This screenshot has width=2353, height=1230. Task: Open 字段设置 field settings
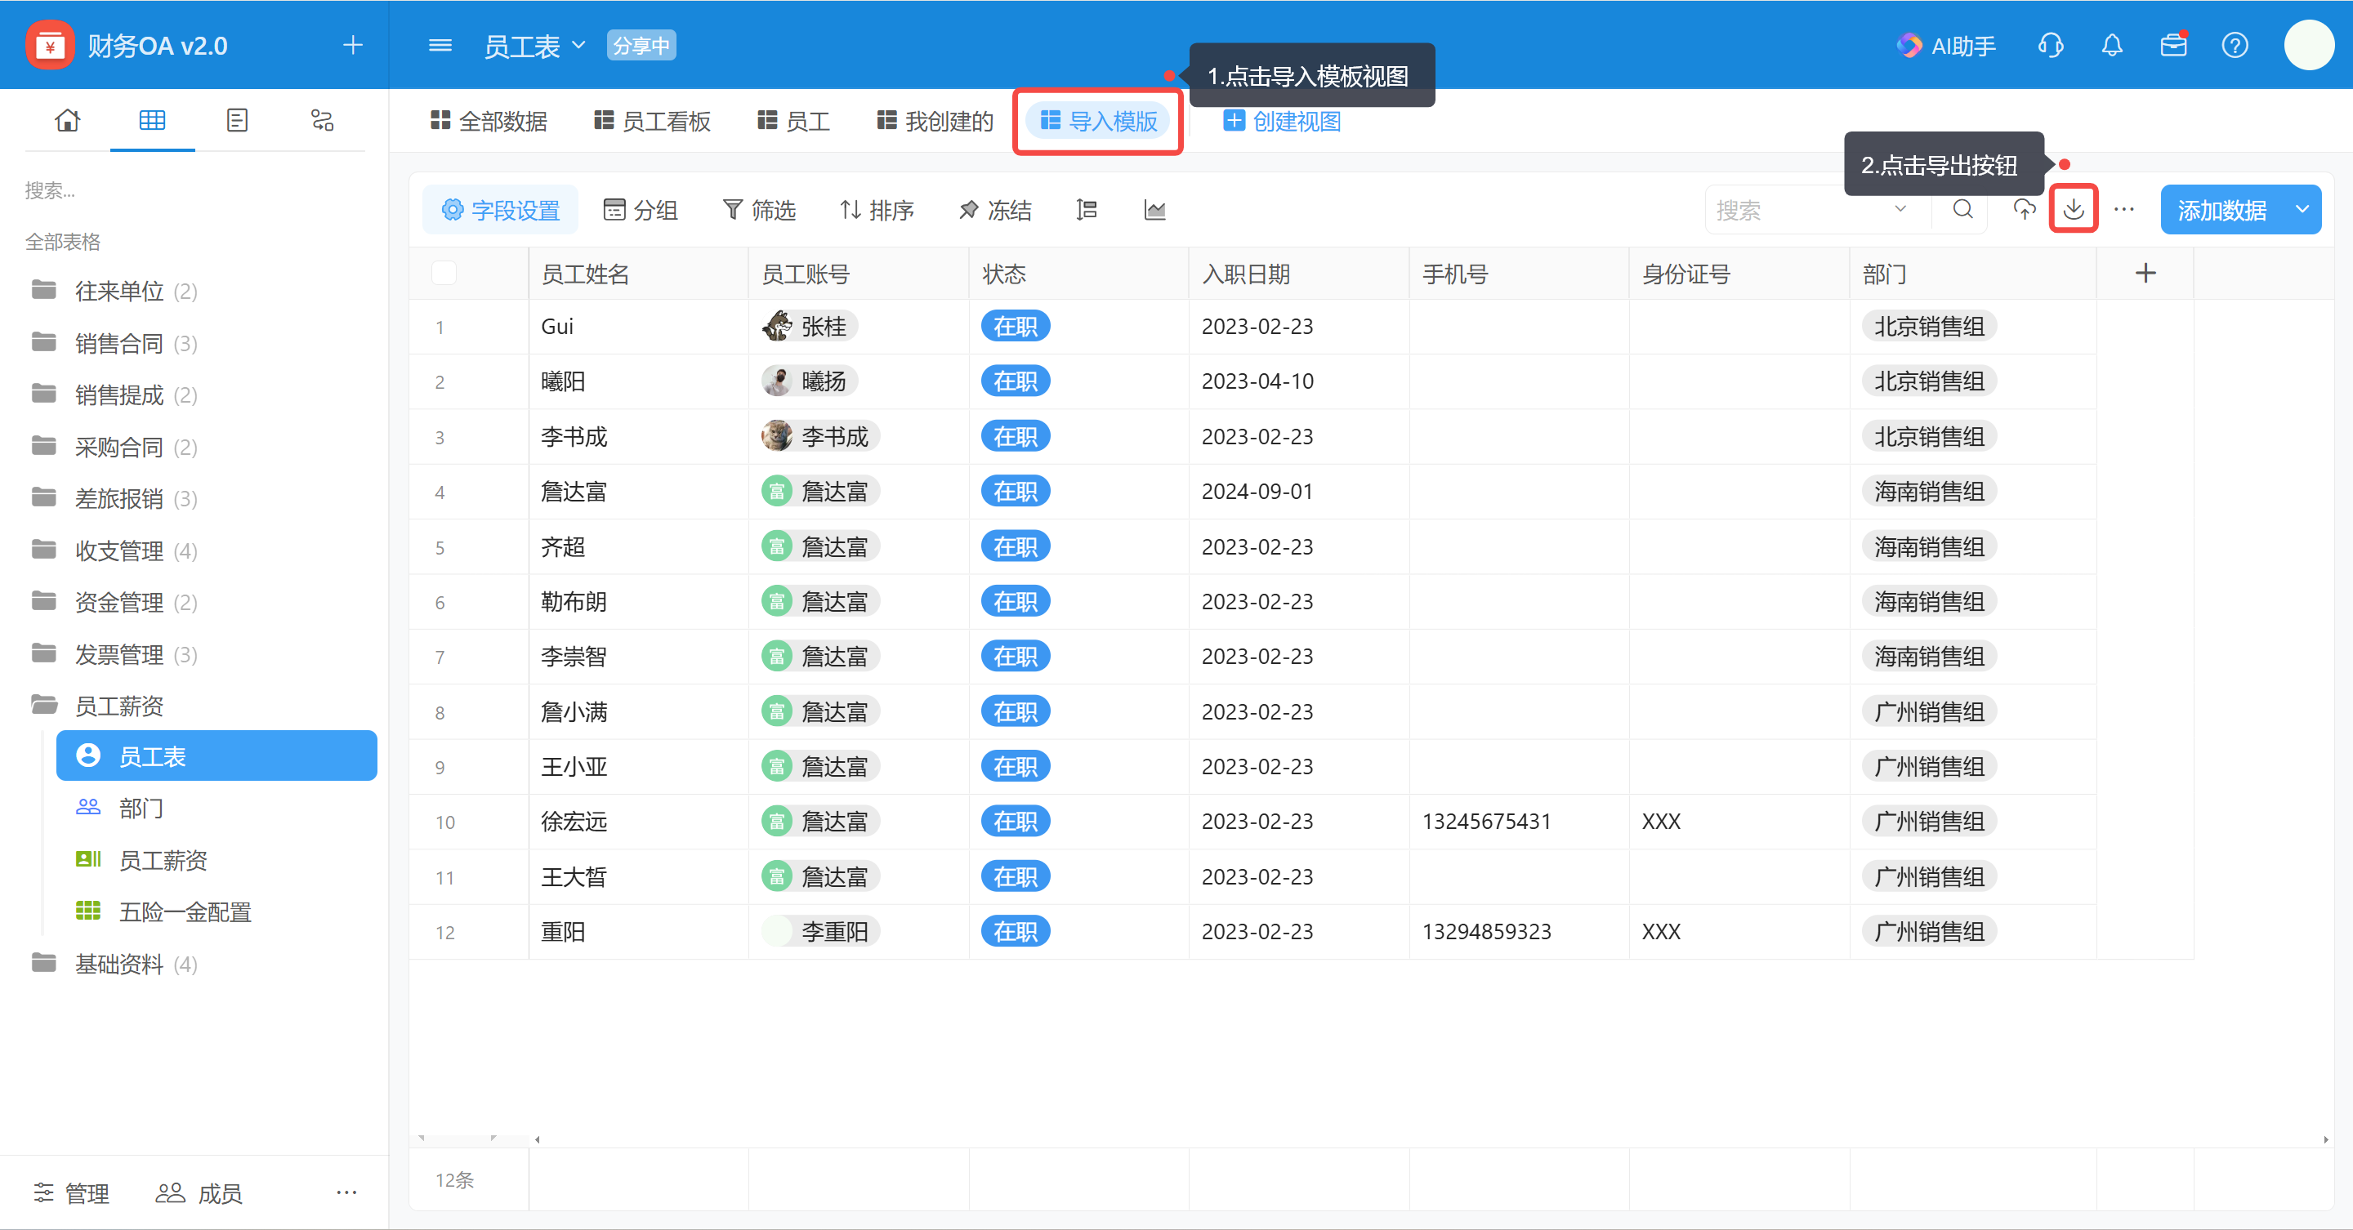coord(500,210)
